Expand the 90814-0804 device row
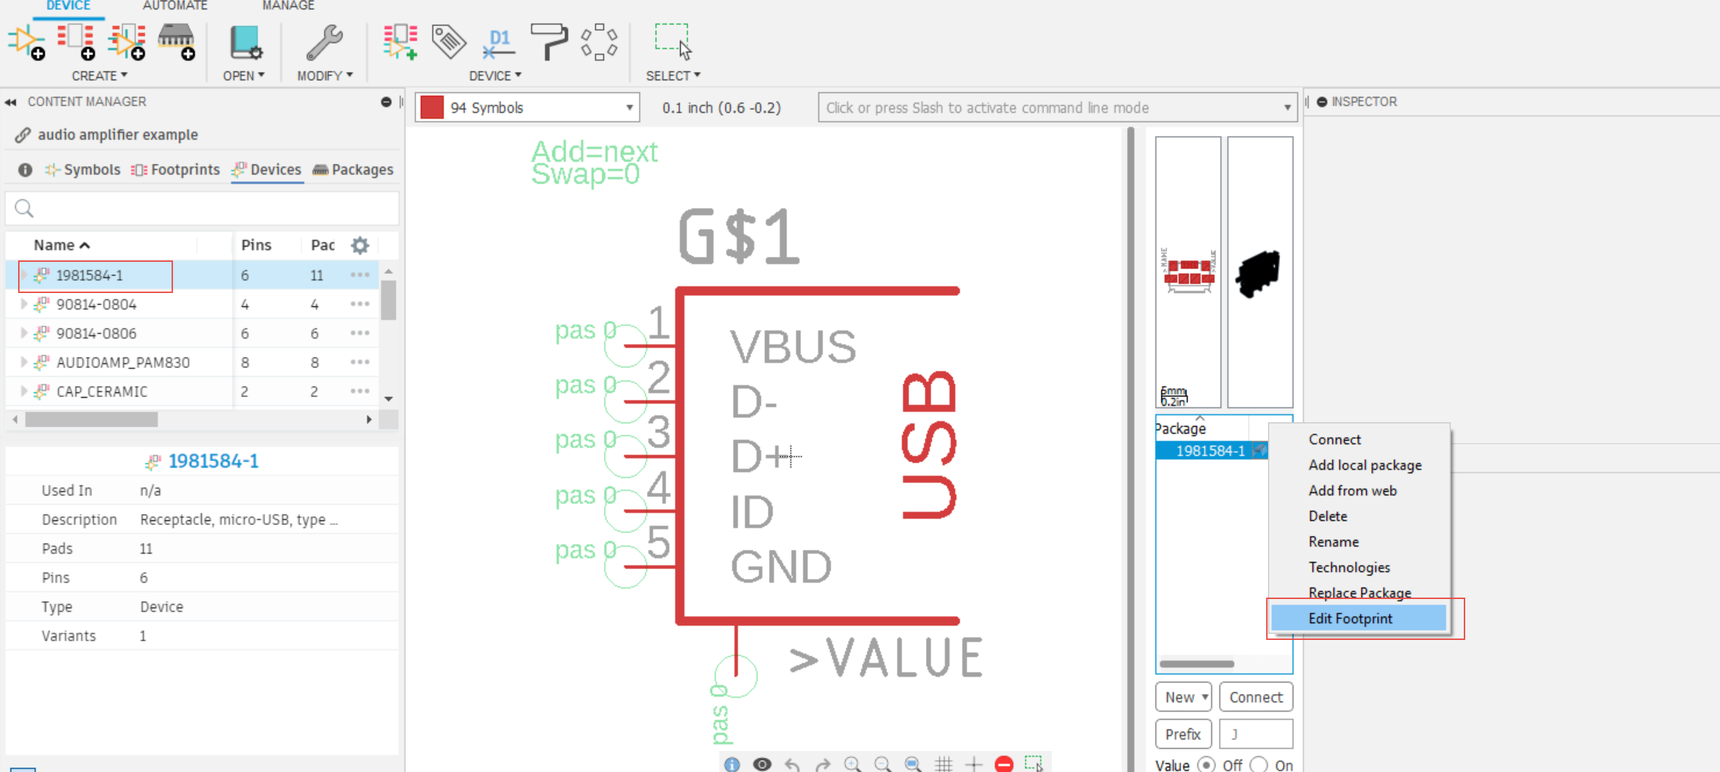Image resolution: width=1720 pixels, height=772 pixels. pos(24,304)
